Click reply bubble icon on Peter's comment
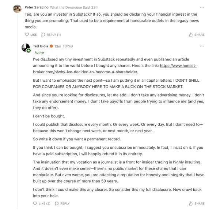Image resolution: width=220 pixels, height=210 pixels. [43, 35]
